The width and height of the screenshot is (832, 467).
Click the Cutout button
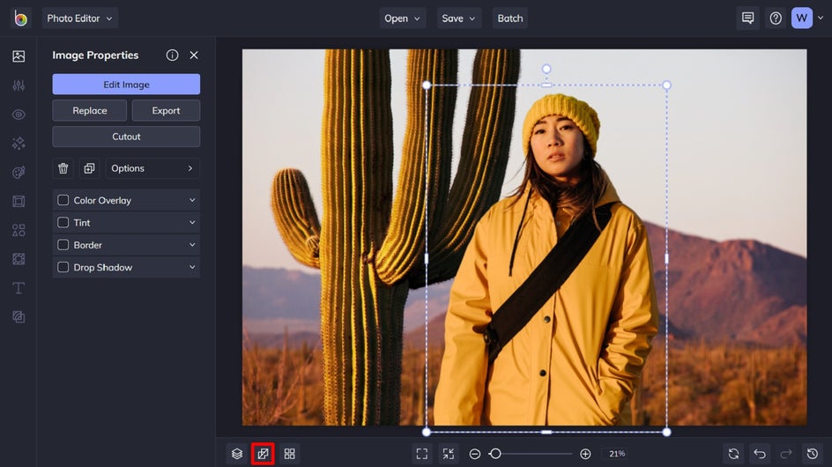(126, 137)
